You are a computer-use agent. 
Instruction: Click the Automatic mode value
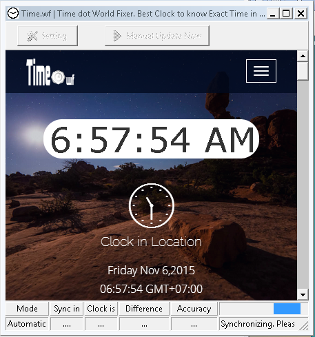pyautogui.click(x=27, y=324)
